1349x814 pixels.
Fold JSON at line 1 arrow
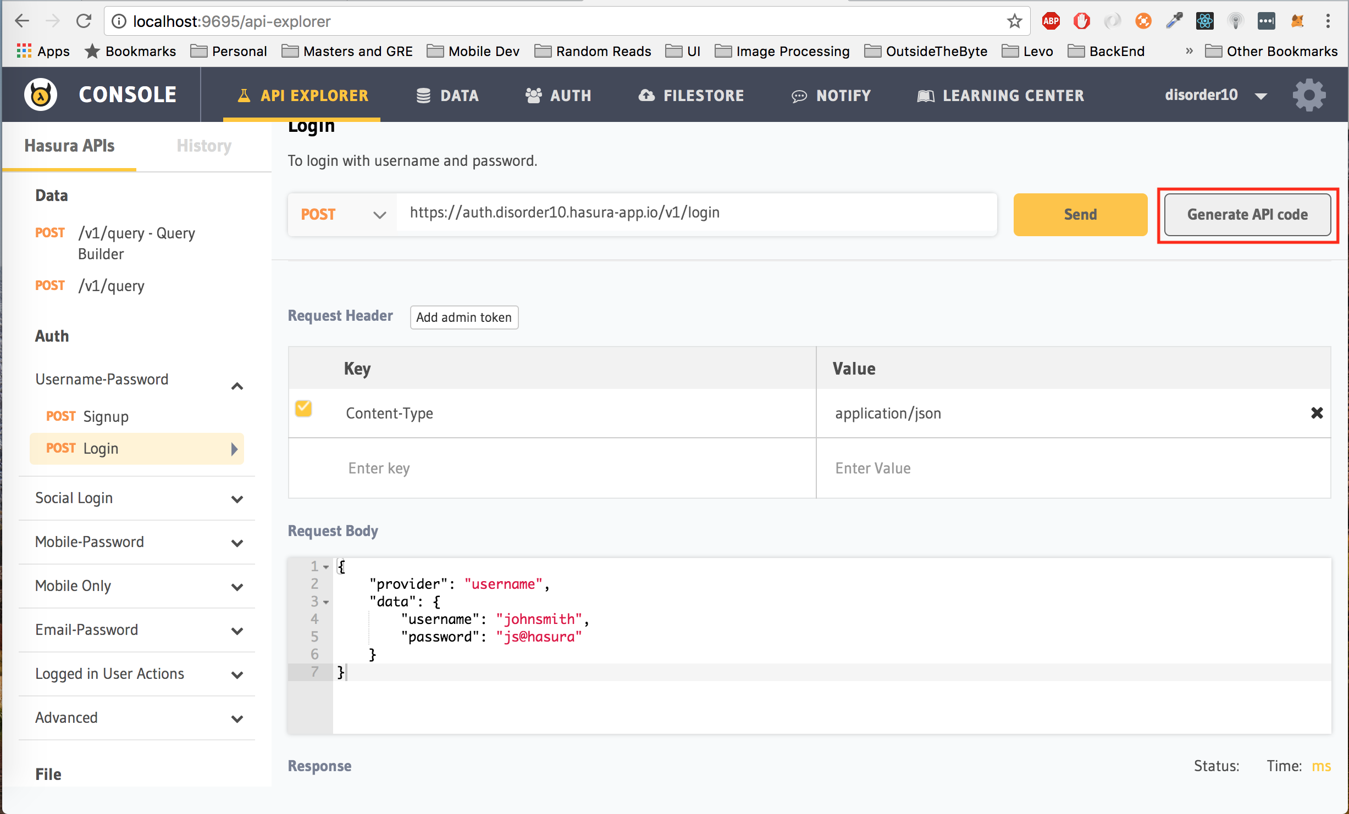coord(326,566)
